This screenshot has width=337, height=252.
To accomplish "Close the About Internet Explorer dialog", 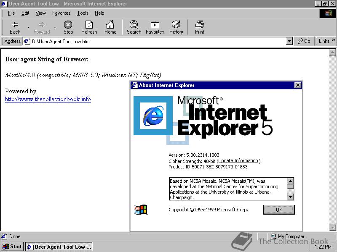I will tap(297, 85).
